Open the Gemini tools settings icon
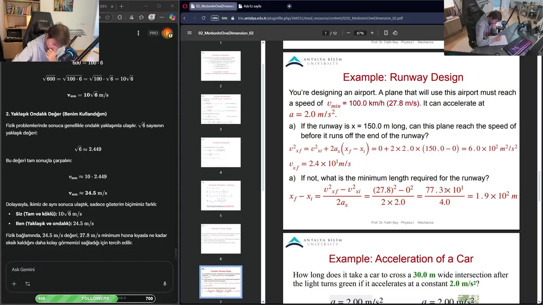 pyautogui.click(x=28, y=284)
